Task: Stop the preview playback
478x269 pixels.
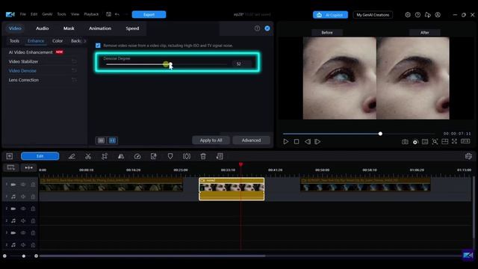Action: click(297, 141)
